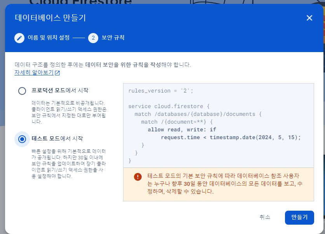Click the production mode description paragraph
This screenshot has width=325, height=234.
tap(69, 112)
